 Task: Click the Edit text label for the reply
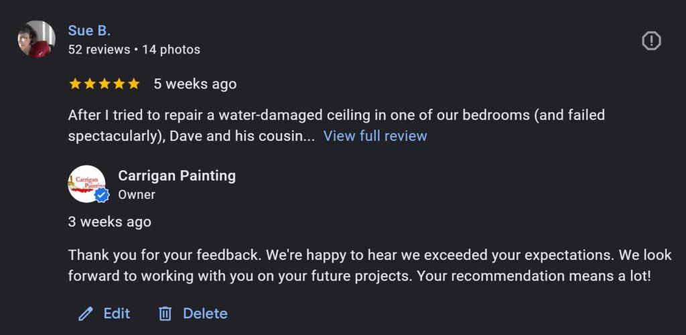[117, 314]
